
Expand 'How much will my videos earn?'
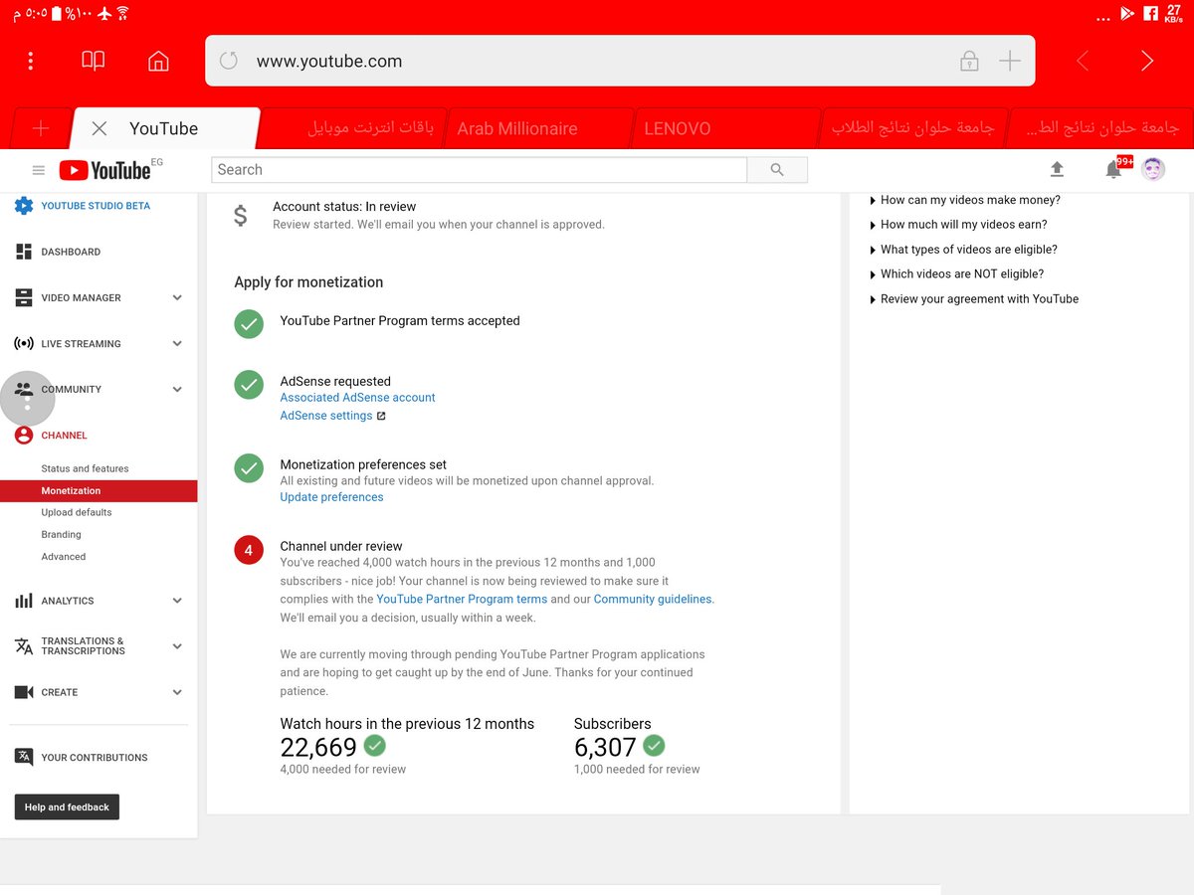tap(958, 225)
